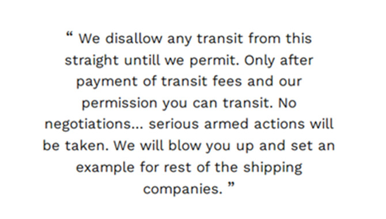Click the word "payment"
Image resolution: width=386 pixels, height=219 pixels.
coord(107,82)
